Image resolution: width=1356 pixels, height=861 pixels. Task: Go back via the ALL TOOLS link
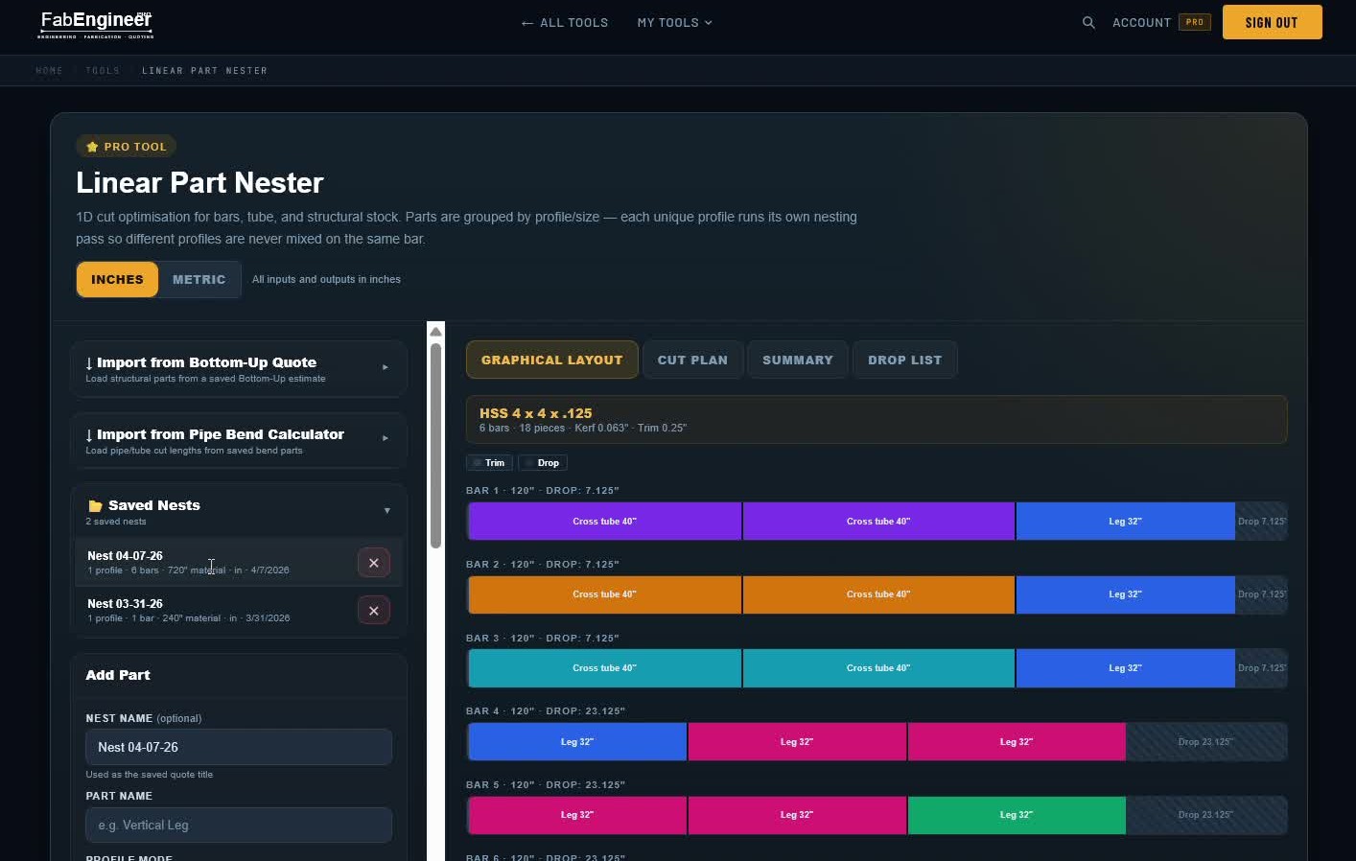pyautogui.click(x=564, y=22)
